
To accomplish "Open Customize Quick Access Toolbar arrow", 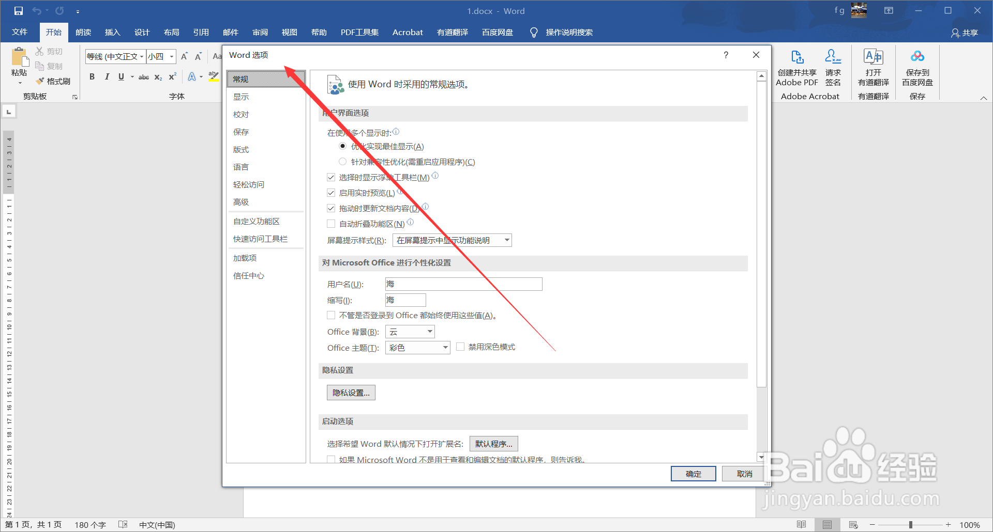I will pos(78,11).
